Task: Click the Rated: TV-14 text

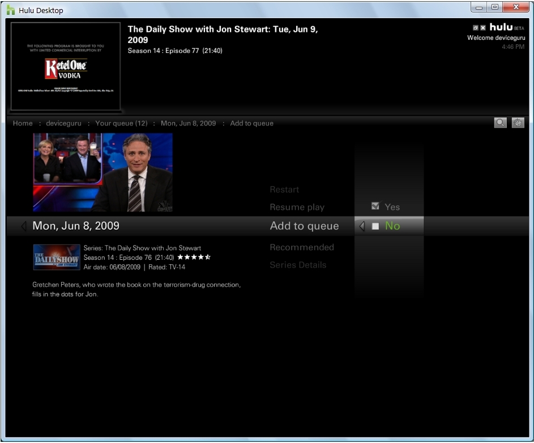Action: coord(167,267)
